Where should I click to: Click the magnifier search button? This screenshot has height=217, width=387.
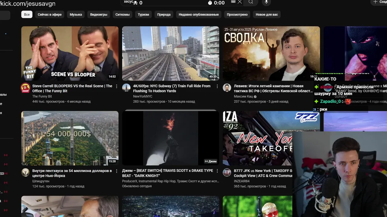point(251,2)
